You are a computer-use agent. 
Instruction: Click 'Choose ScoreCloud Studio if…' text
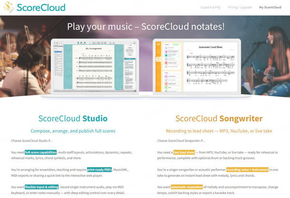tap(32, 141)
